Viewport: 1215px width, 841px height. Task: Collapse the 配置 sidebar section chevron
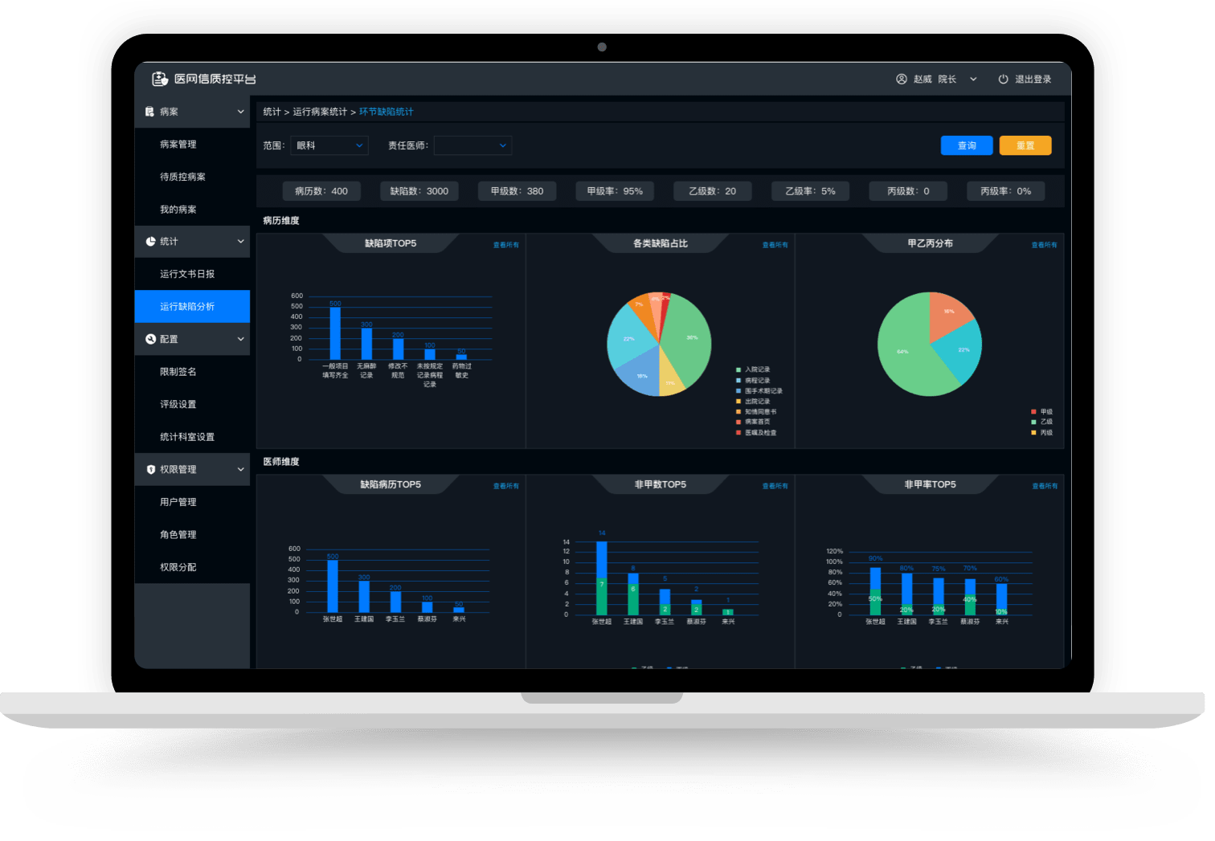[240, 339]
